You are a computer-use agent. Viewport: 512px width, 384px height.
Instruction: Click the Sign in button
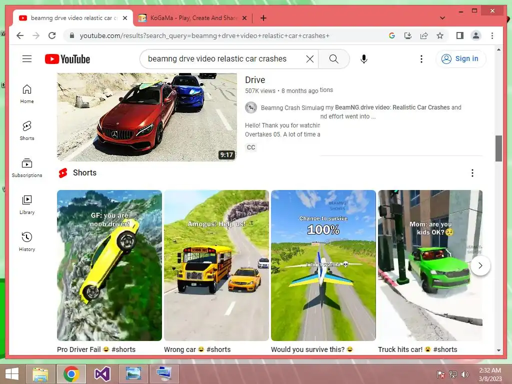(x=460, y=59)
